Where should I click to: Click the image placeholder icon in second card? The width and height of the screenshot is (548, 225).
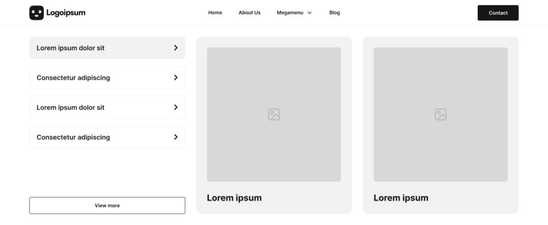click(x=441, y=115)
